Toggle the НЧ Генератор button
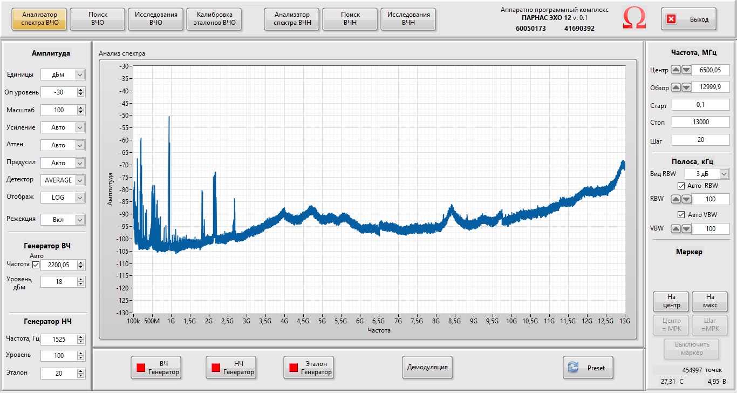Image resolution: width=737 pixels, height=393 pixels. [x=231, y=368]
